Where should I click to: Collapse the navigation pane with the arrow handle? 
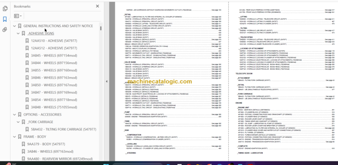[107, 81]
